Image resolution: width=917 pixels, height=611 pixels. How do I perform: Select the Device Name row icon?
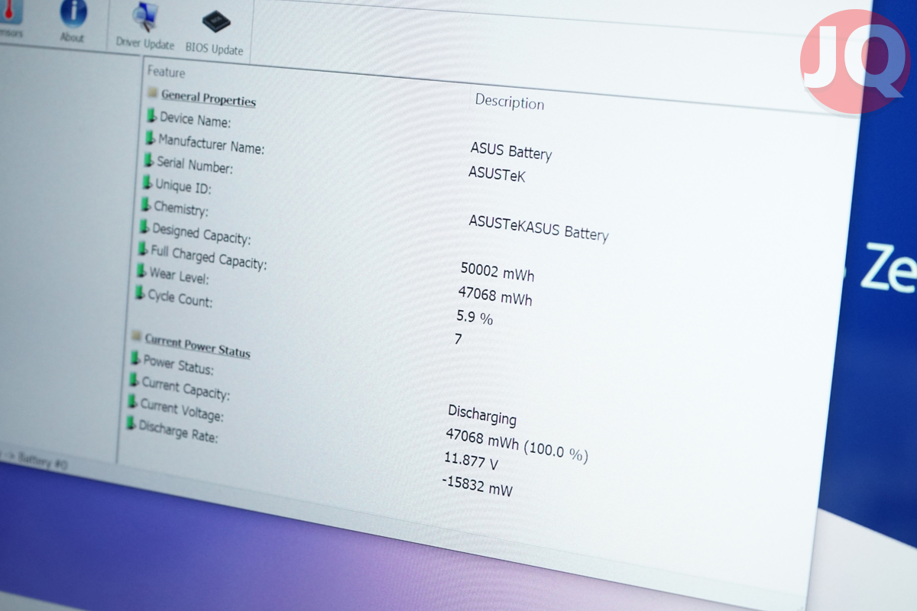[x=151, y=115]
